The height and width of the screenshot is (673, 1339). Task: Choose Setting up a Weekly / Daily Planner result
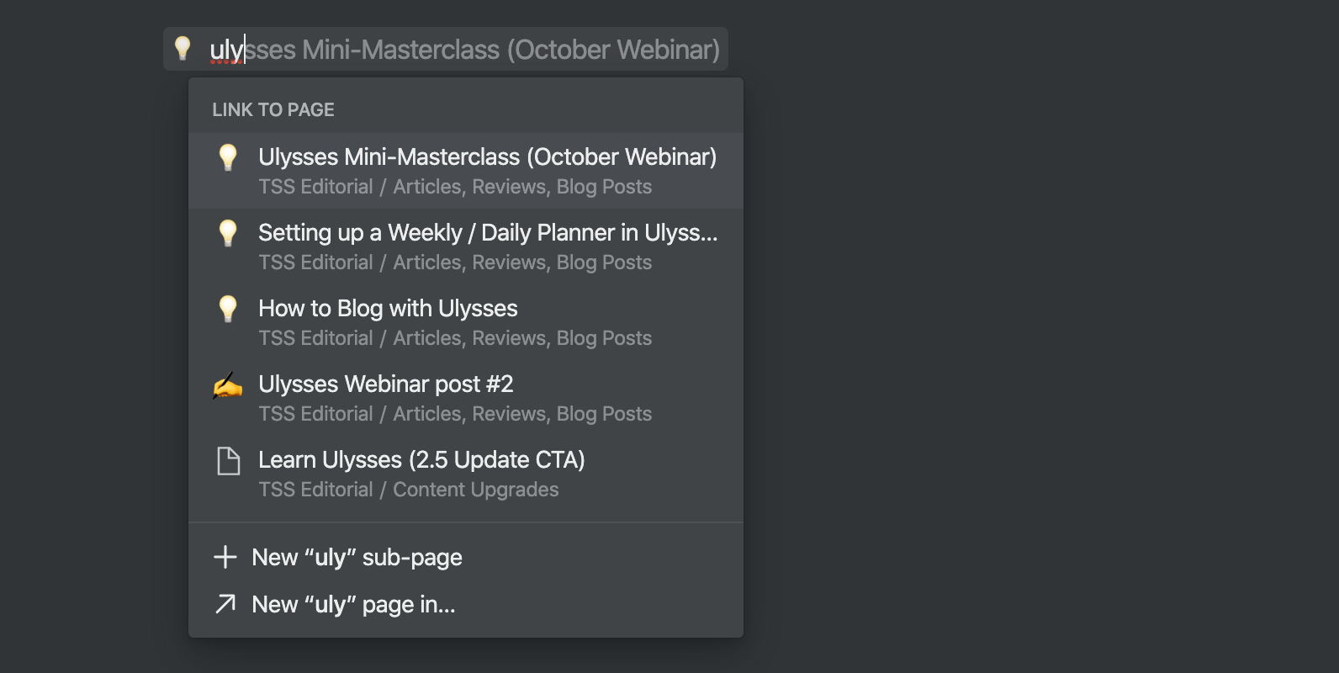466,246
